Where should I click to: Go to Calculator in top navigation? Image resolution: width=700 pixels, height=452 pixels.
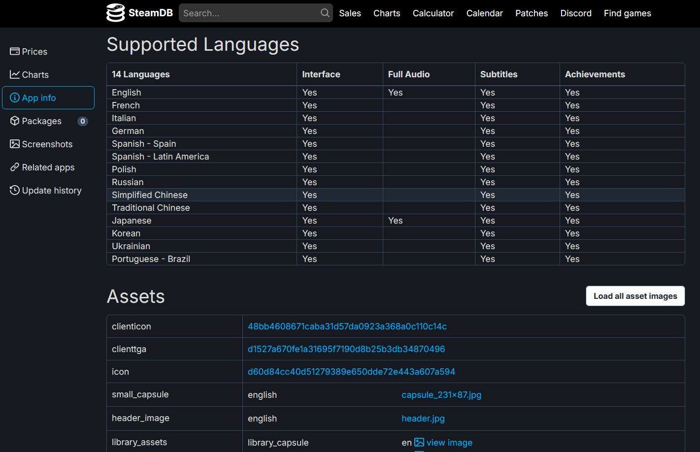tap(433, 13)
